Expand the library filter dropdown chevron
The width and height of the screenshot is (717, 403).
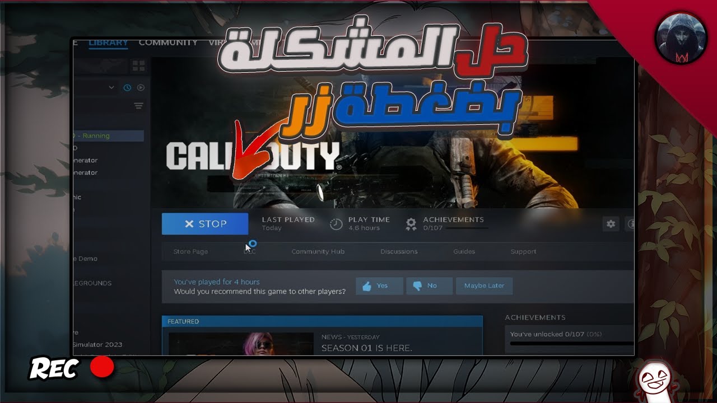coord(111,87)
